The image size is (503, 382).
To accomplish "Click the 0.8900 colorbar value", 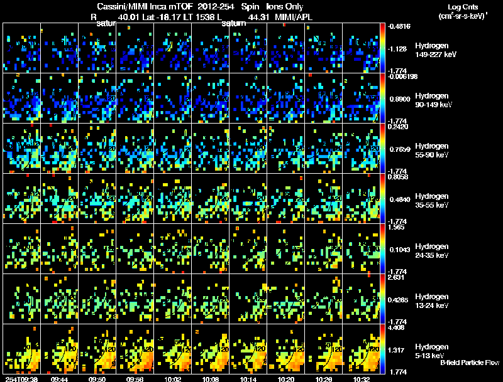I will coord(400,99).
